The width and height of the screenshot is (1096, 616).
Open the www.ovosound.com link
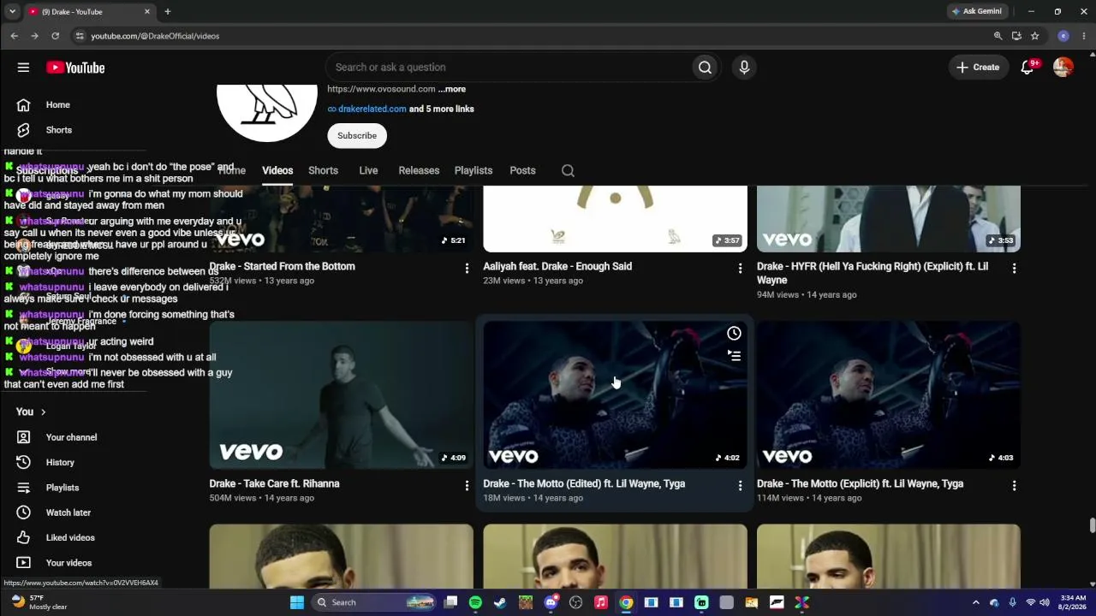381,89
